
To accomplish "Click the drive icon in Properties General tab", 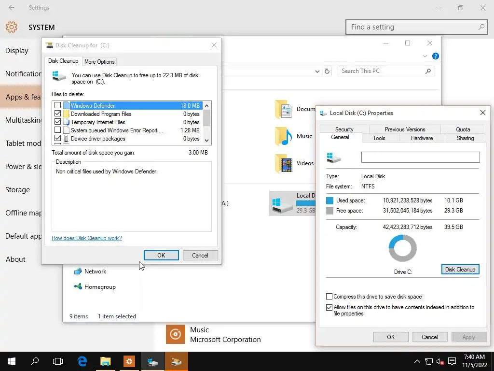I will coord(333,157).
